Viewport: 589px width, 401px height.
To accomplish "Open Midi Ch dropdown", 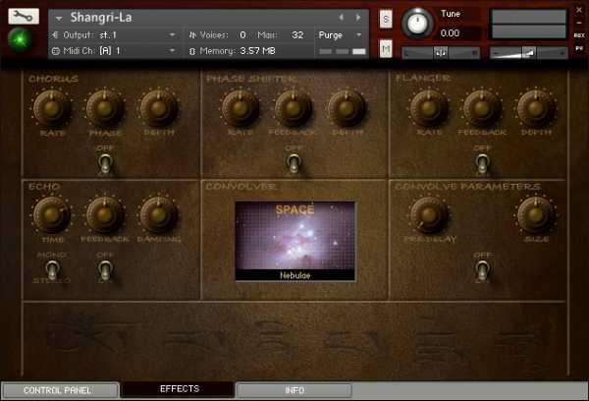I will pos(114,51).
